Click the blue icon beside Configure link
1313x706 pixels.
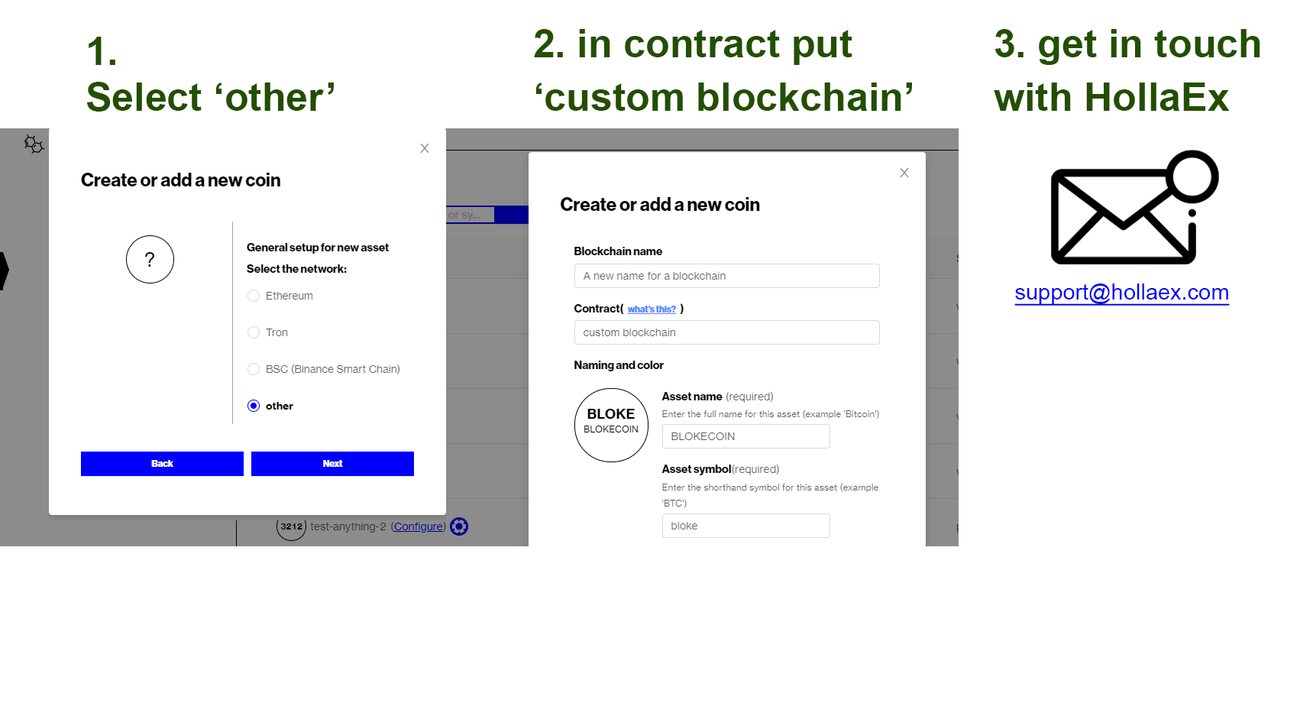pos(459,526)
